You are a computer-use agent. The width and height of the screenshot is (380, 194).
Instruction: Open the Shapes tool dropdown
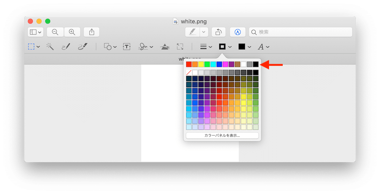[110, 47]
